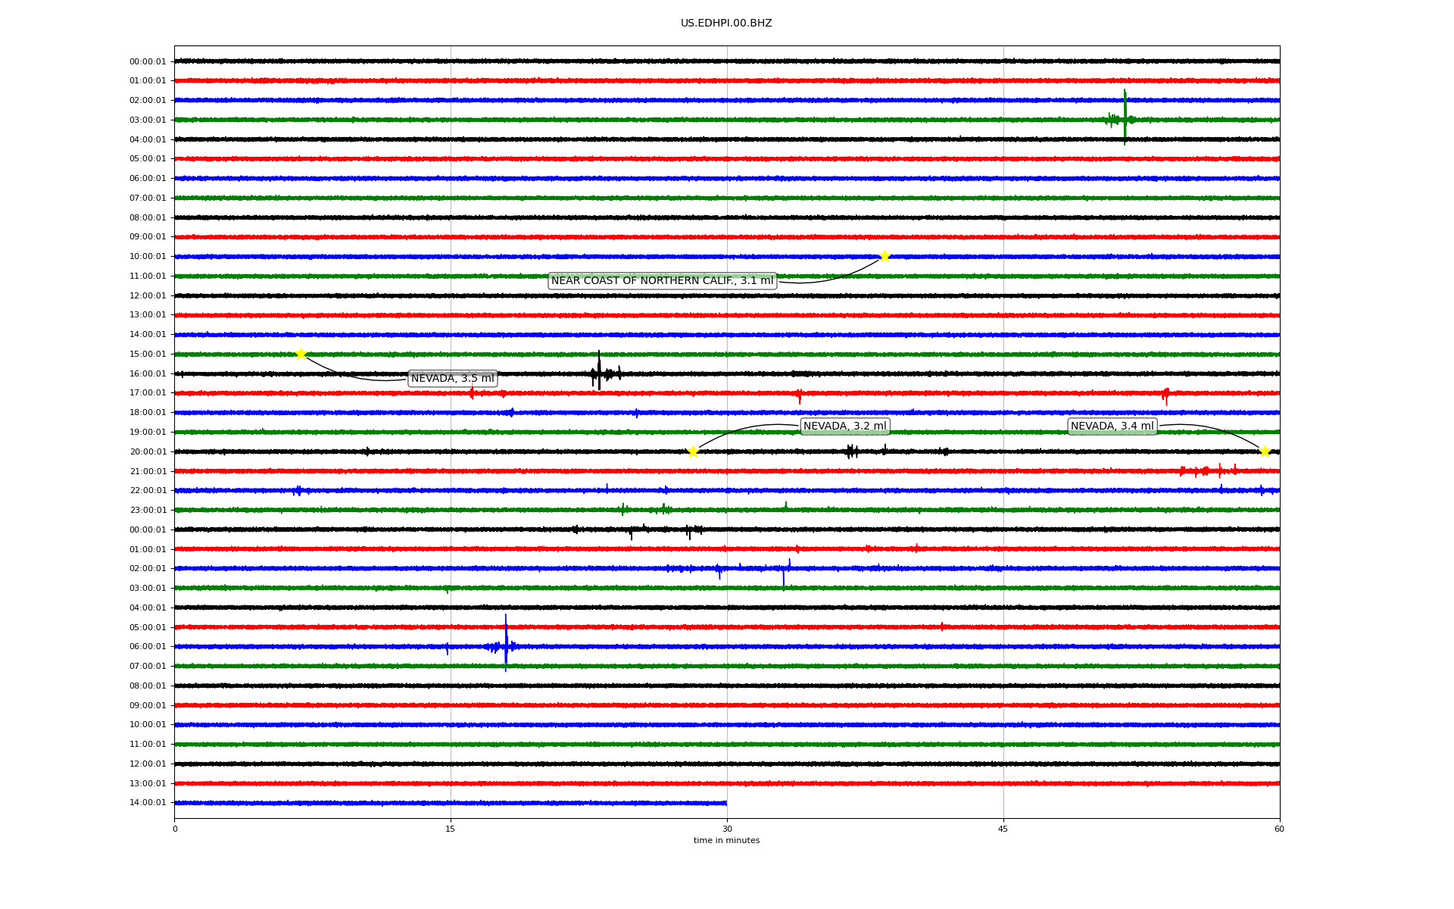Image resolution: width=1454 pixels, height=909 pixels.
Task: Click the NEVADA, 3.4 ml annotation box
Action: (x=1112, y=426)
